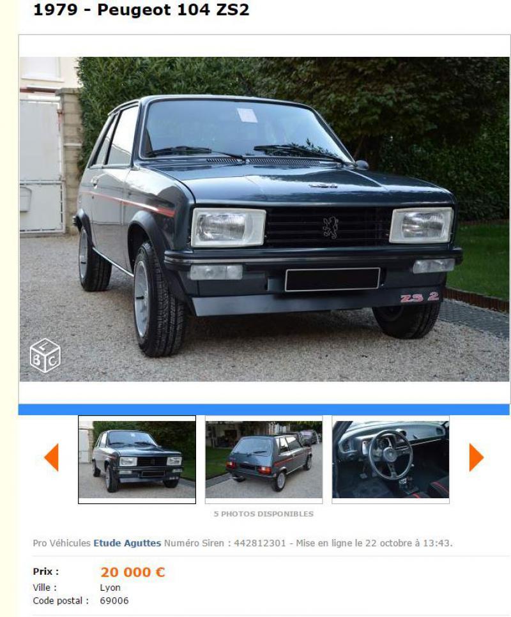511x617 pixels.
Task: Click the right orange carousel arrow
Action: point(476,457)
